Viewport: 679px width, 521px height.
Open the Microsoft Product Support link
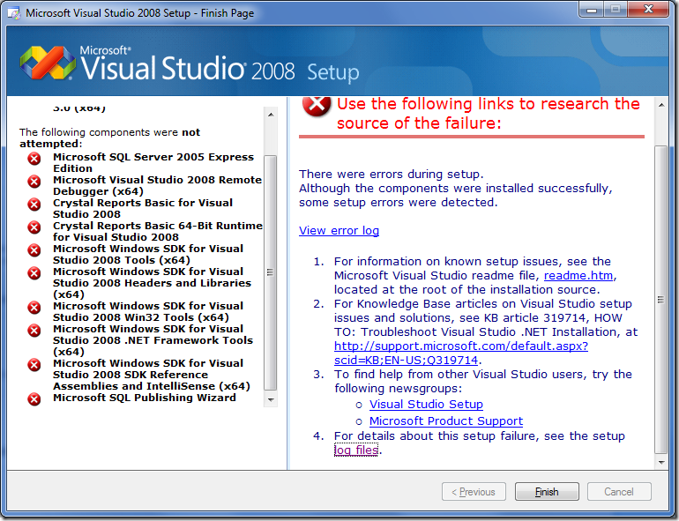pyautogui.click(x=446, y=421)
